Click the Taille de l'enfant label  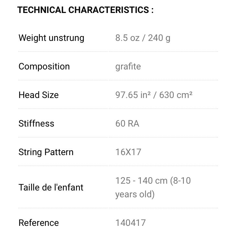pos(51,188)
